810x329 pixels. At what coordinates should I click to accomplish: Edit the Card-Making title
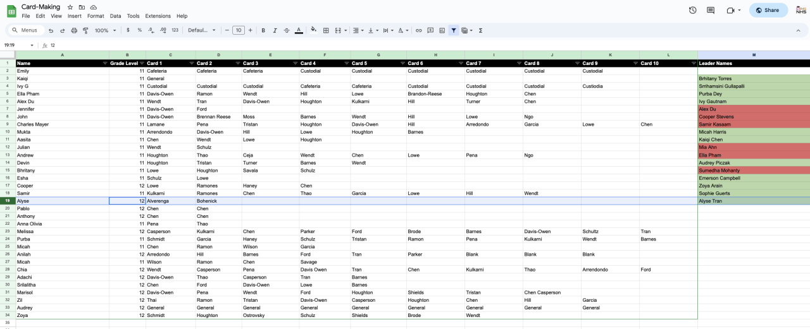(40, 7)
